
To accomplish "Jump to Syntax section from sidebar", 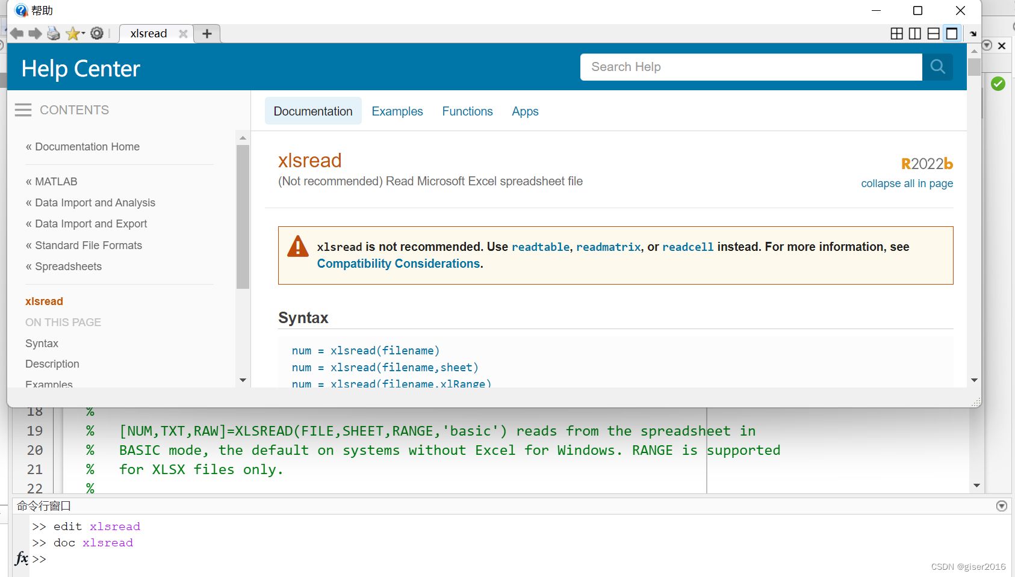I will point(42,344).
